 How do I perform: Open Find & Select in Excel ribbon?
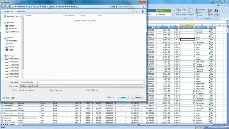(x=216, y=13)
